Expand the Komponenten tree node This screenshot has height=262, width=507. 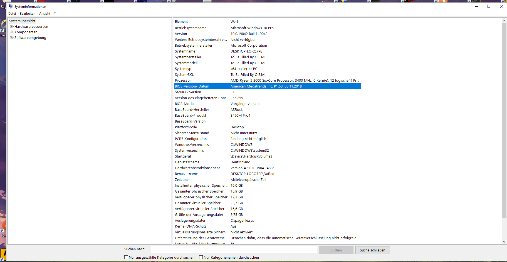pos(11,32)
